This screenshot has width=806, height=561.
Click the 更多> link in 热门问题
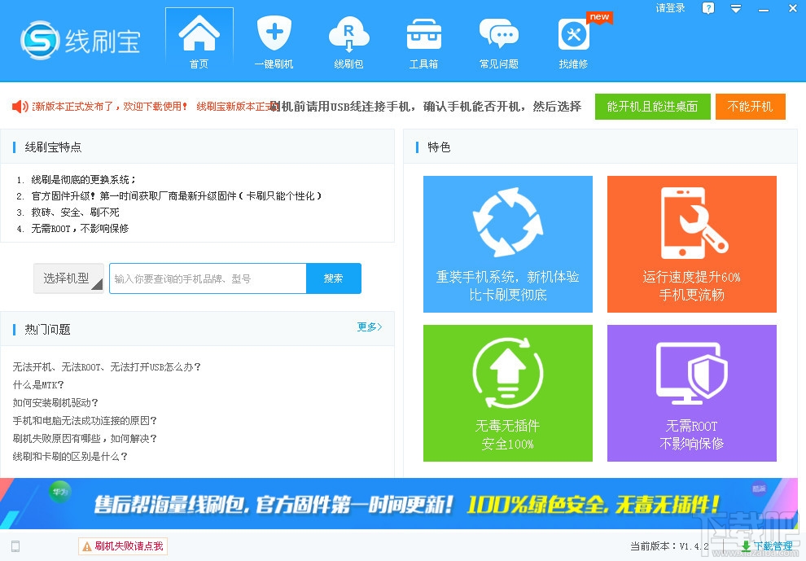pos(370,327)
